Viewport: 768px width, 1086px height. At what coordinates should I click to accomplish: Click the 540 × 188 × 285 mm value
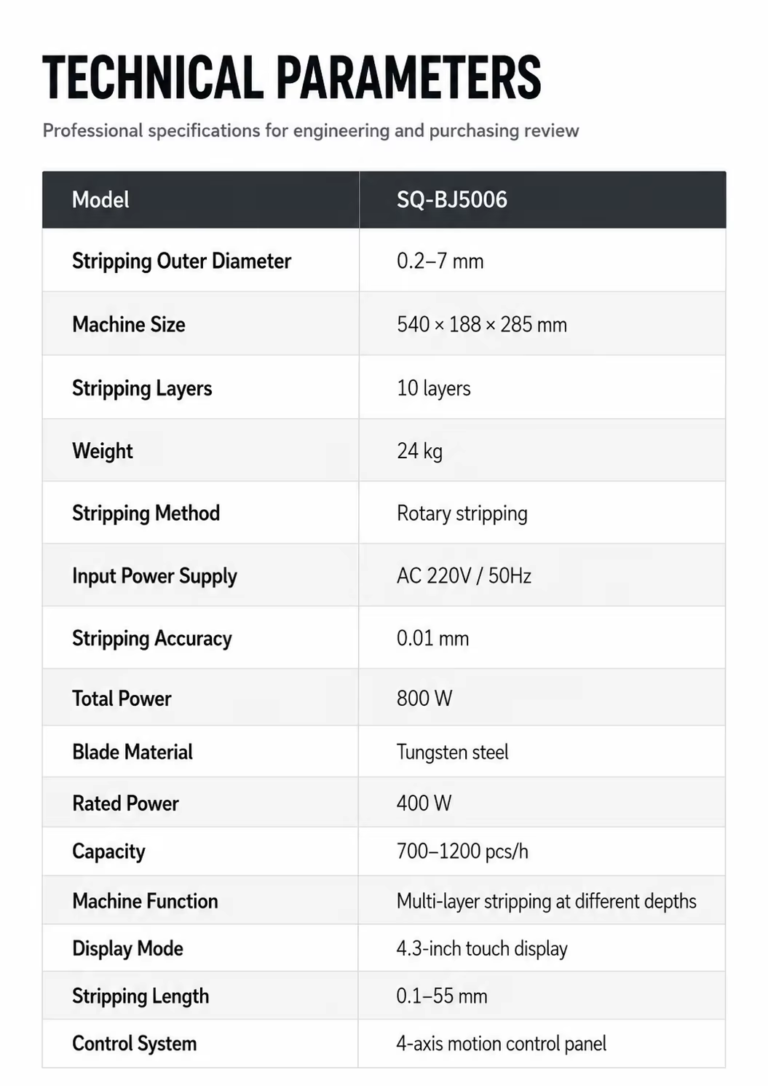click(x=481, y=324)
